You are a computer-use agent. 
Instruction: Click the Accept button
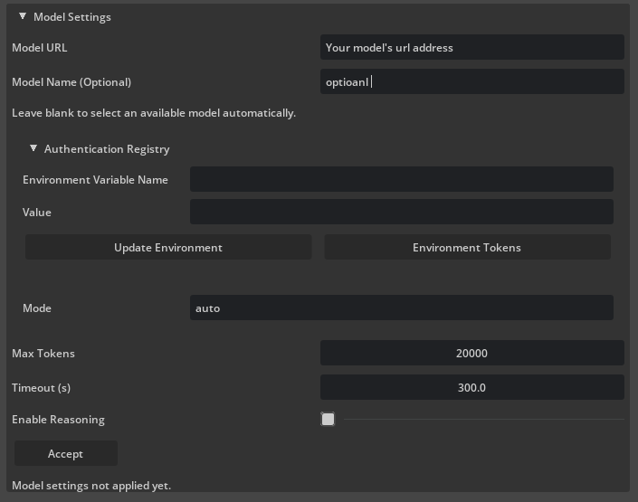[66, 453]
